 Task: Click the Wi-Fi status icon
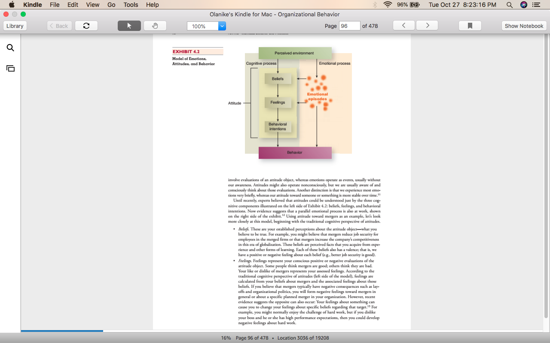tap(388, 5)
